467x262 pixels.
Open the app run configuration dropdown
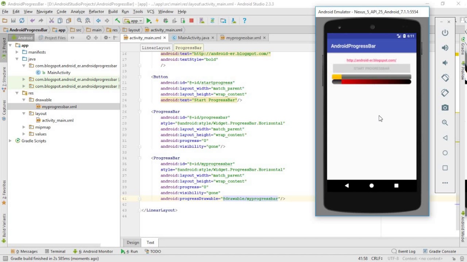point(133,21)
